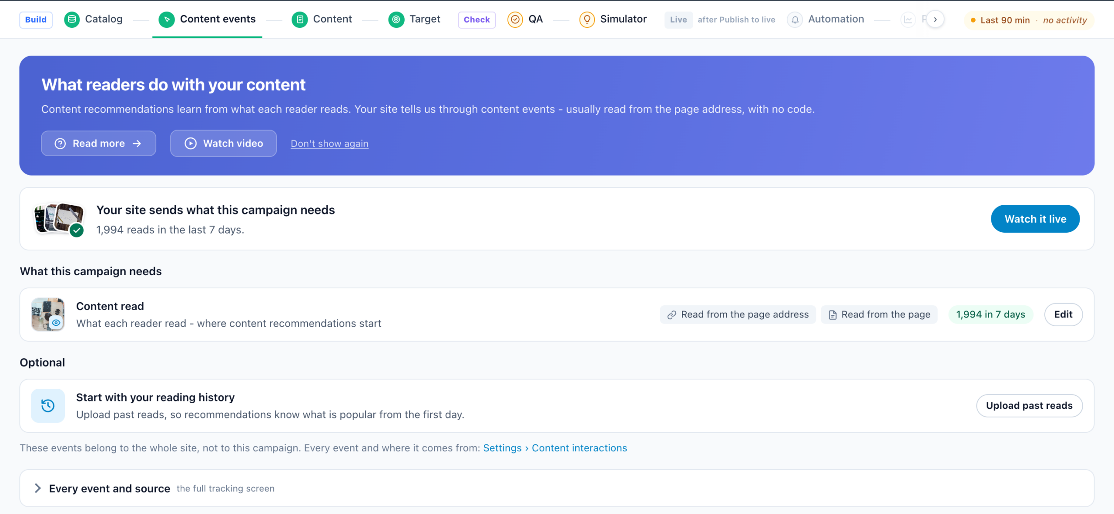Click the Content read thumbnail with eye badge
Screen dimensions: 1114x514
point(48,314)
